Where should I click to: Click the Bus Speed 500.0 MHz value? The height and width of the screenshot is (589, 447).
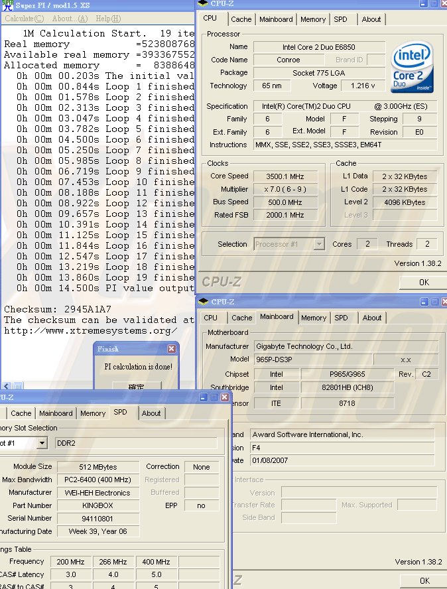(285, 202)
